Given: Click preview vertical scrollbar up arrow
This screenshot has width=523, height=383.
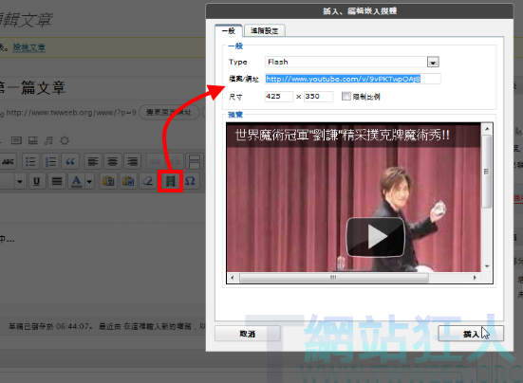Looking at the screenshot, I should click(x=487, y=129).
